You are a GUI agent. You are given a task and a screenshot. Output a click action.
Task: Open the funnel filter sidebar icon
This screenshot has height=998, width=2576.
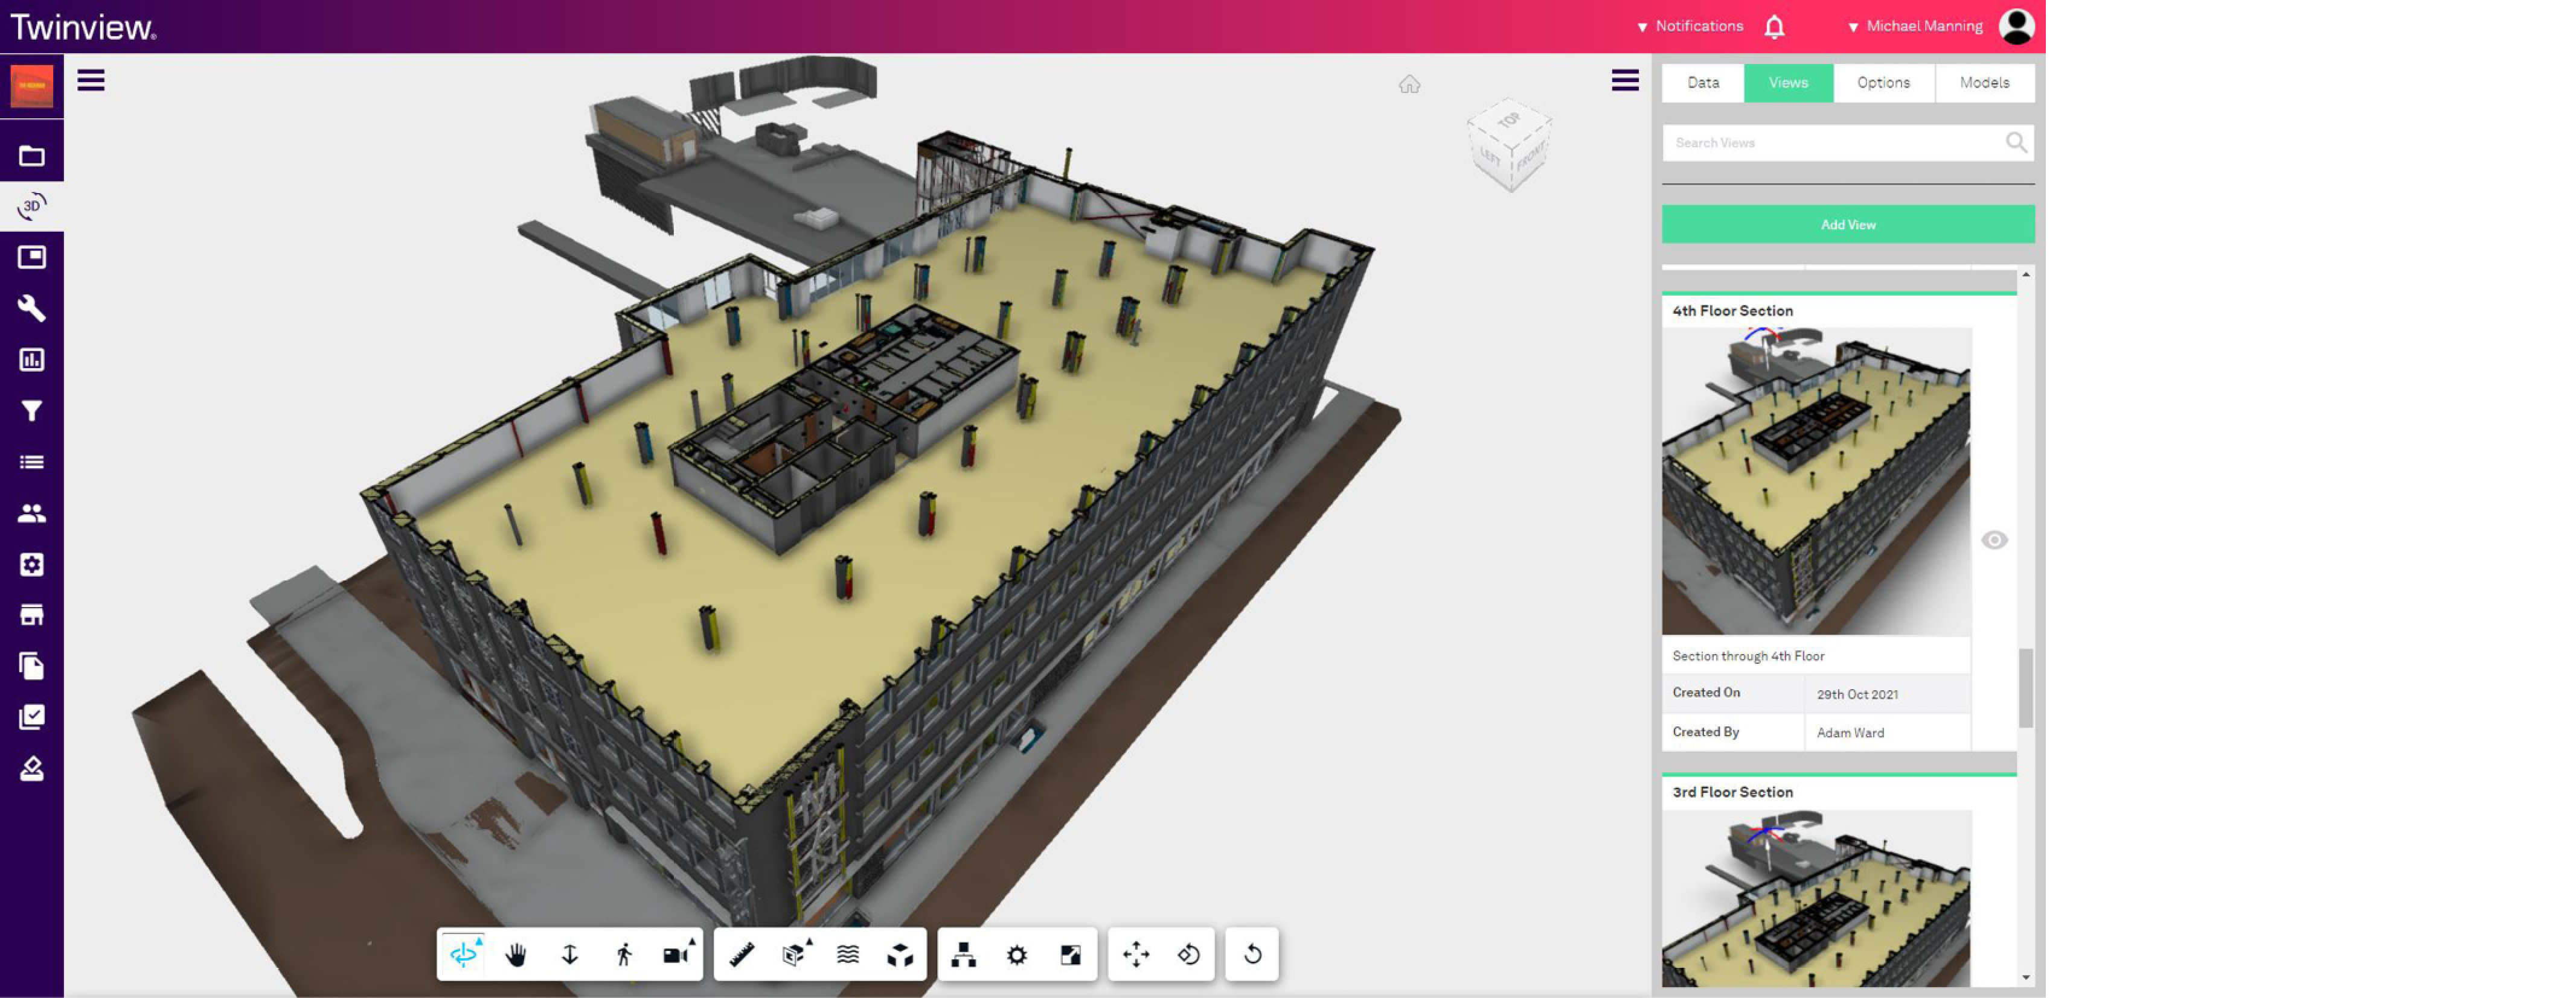point(32,410)
